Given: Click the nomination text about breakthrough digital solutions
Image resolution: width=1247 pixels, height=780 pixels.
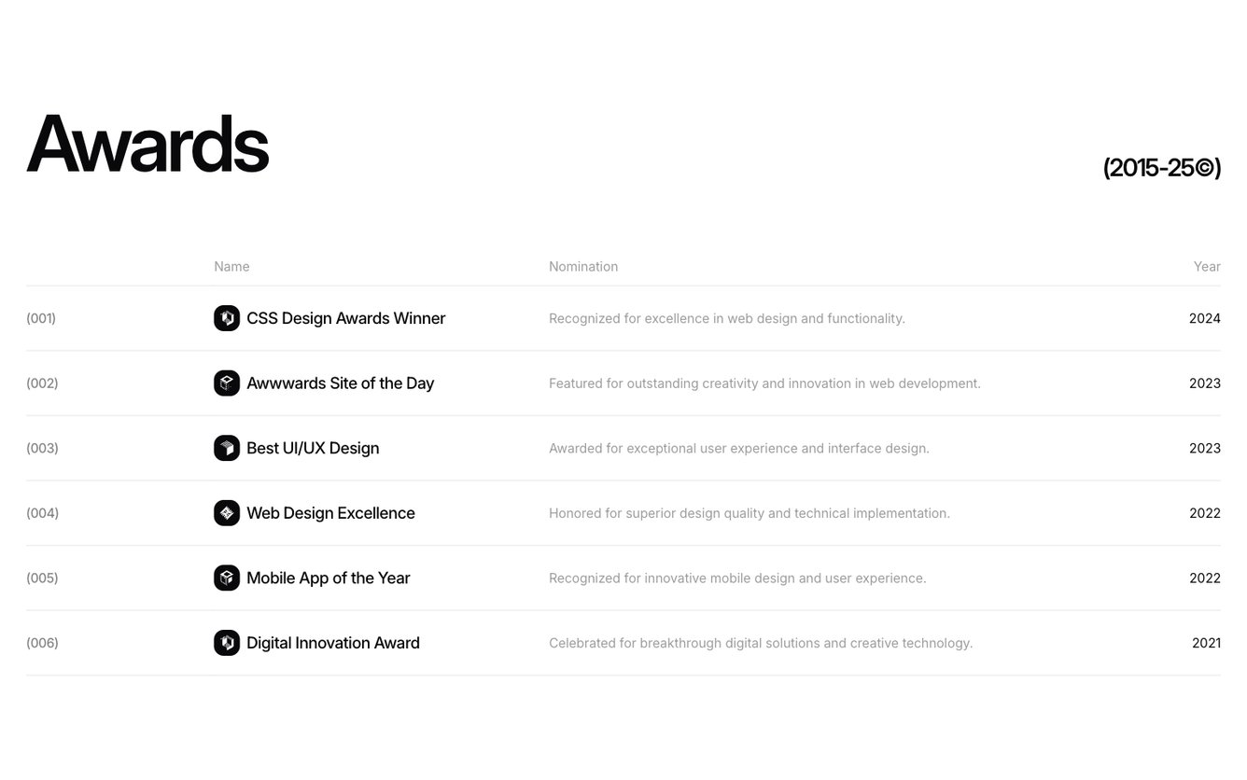Looking at the screenshot, I should [x=761, y=643].
